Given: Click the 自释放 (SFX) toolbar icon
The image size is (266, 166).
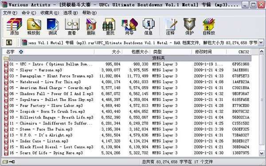Looking at the screenshot, I should pyautogui.click(x=209, y=27).
